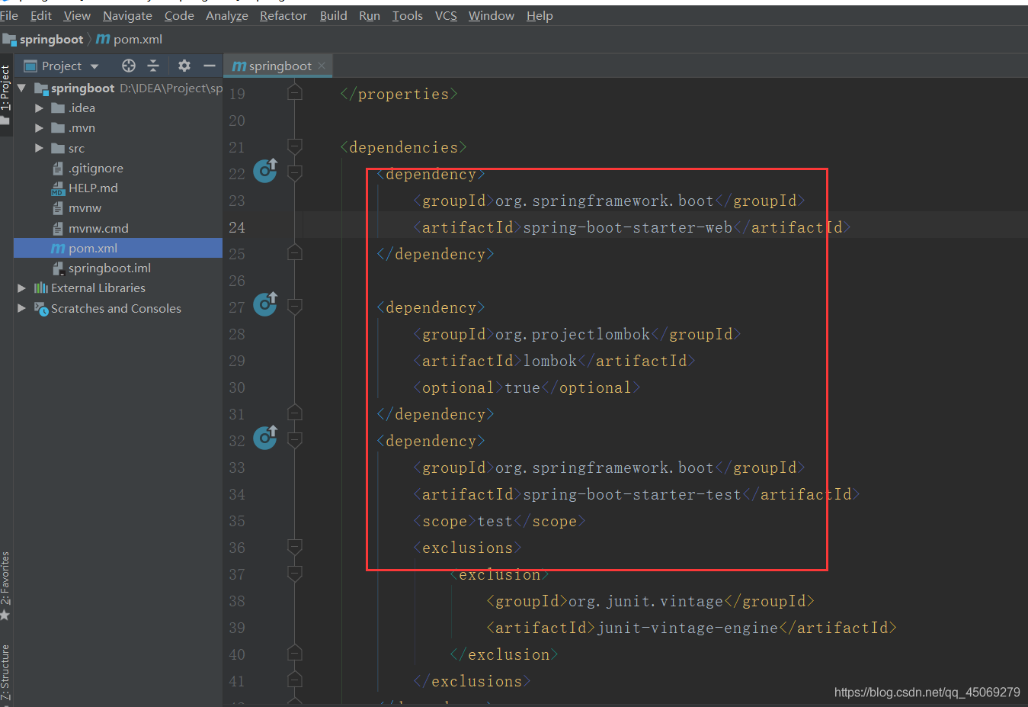
Task: Close the springboot editor tab
Action: (x=322, y=66)
